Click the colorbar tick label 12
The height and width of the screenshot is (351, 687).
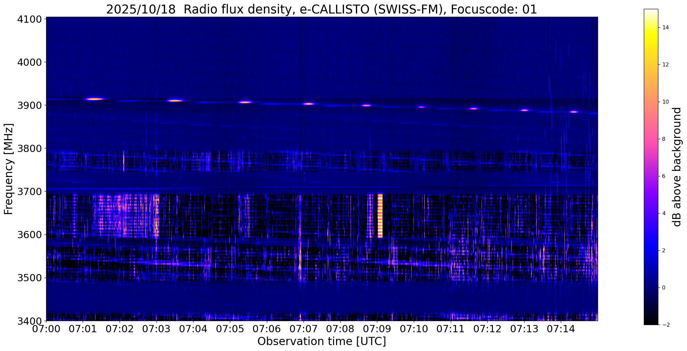(x=666, y=65)
